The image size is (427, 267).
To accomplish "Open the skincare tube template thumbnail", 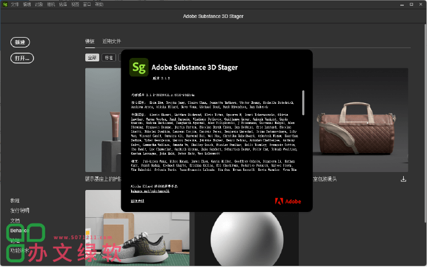I will (103, 120).
